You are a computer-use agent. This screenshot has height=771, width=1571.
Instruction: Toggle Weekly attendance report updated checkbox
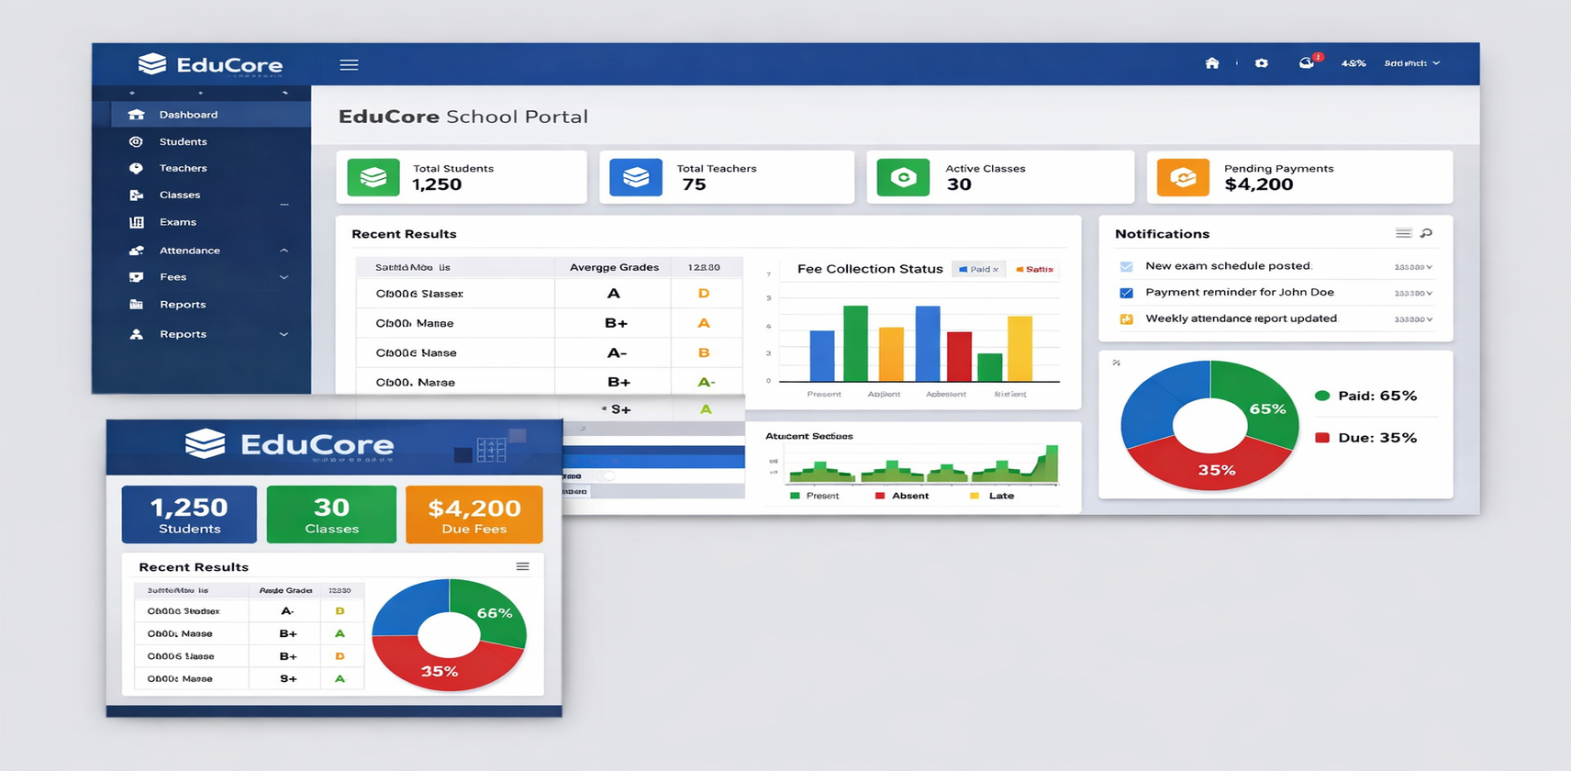tap(1127, 319)
